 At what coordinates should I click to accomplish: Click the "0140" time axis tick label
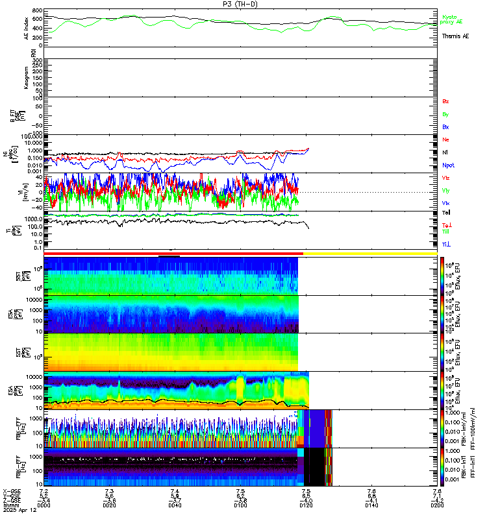371,505
